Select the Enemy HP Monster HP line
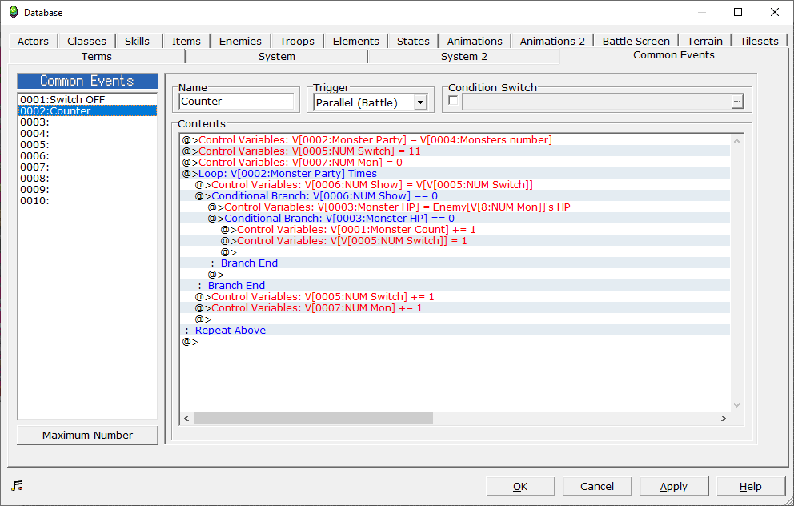The height and width of the screenshot is (506, 794). [455, 207]
